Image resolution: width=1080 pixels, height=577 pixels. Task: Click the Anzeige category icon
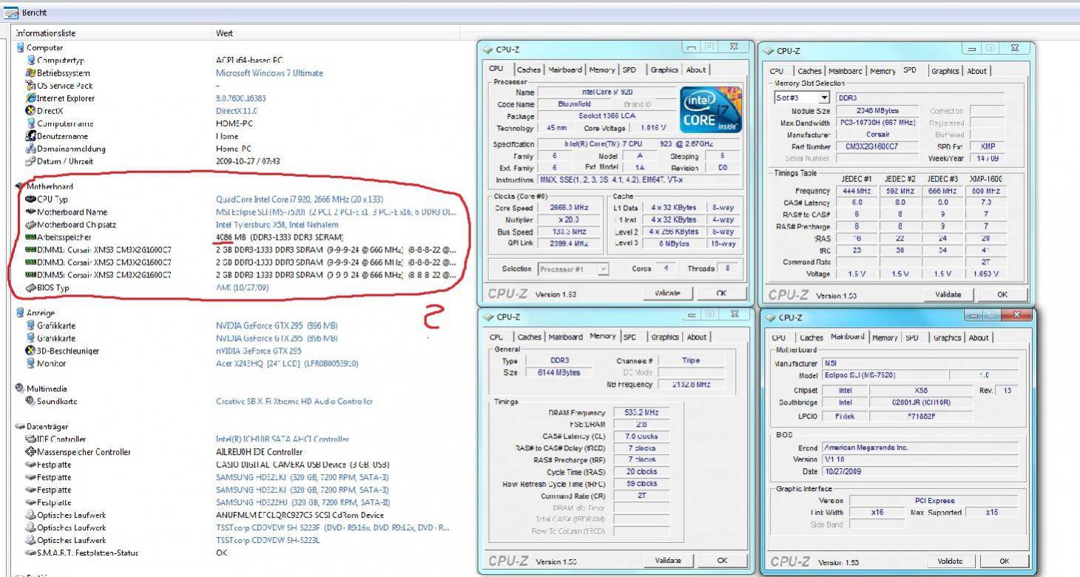[20, 313]
